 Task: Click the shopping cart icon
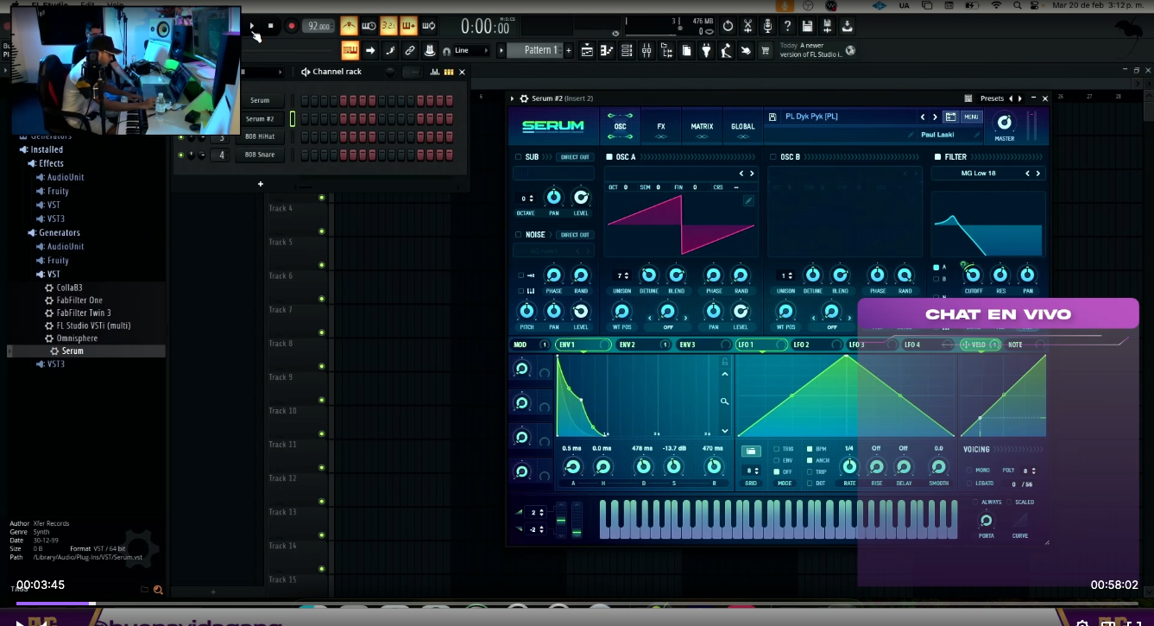pyautogui.click(x=765, y=51)
